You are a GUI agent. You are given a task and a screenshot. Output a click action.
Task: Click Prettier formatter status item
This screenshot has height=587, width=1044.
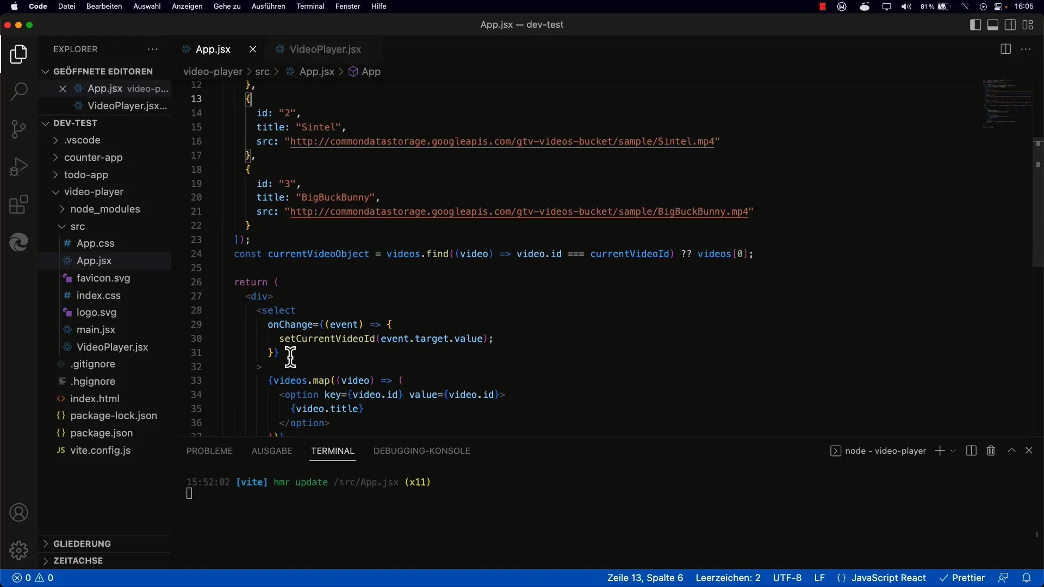pyautogui.click(x=962, y=578)
